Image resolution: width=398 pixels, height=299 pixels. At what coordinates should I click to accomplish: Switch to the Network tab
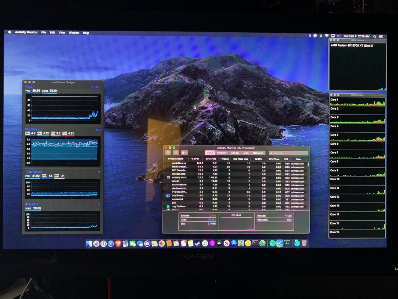pyautogui.click(x=258, y=153)
